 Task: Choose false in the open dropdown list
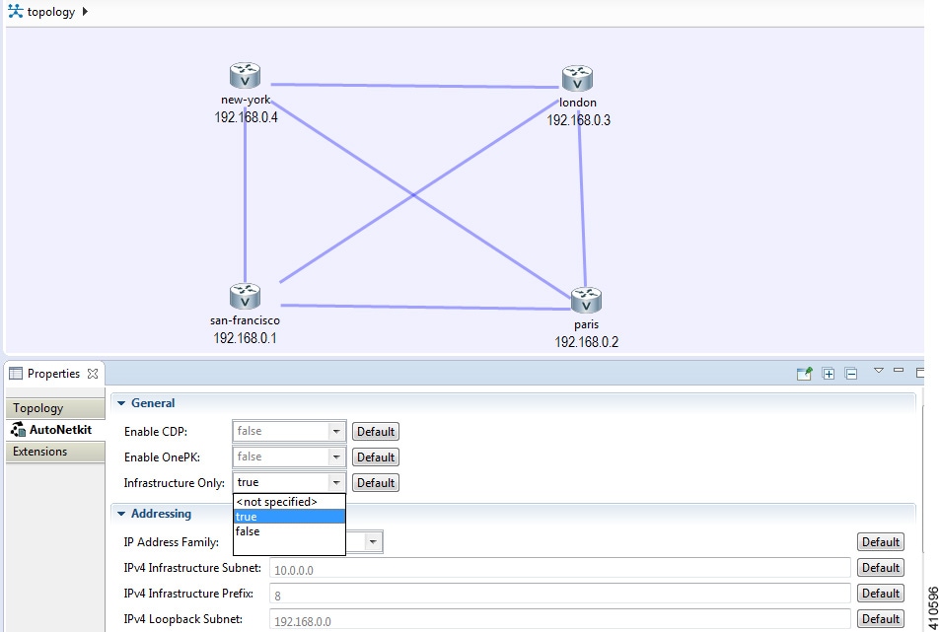247,530
